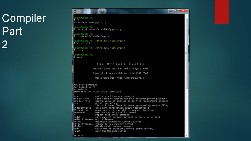Viewport: 251px width, 141px height.
Task: Click the 'tar xzpf mira-2041-i686-Cygwin.tgz' command
Action: [x=99, y=30]
